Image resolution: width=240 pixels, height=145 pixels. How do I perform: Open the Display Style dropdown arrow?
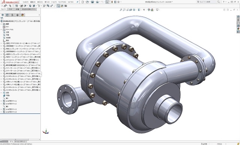click(x=141, y=10)
